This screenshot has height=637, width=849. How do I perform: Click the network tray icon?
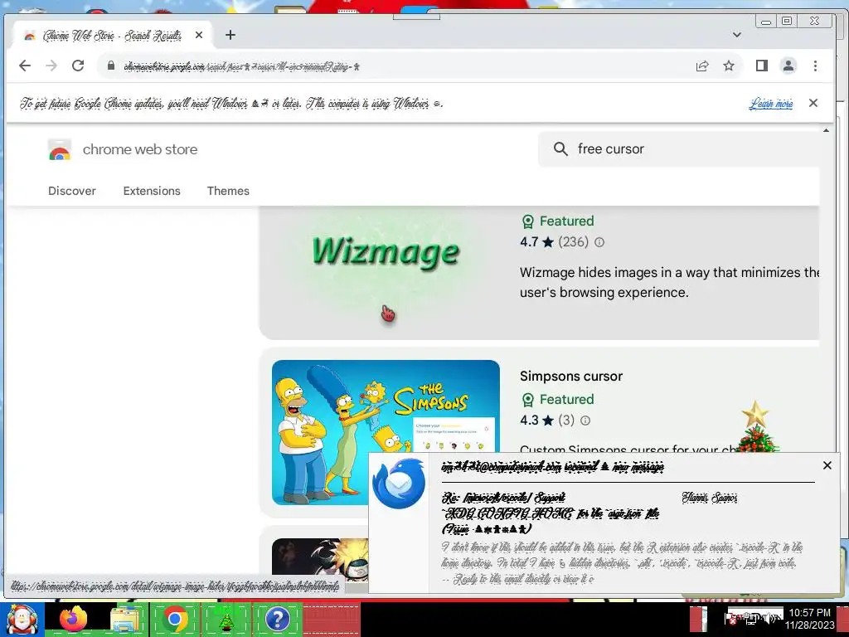[751, 618]
